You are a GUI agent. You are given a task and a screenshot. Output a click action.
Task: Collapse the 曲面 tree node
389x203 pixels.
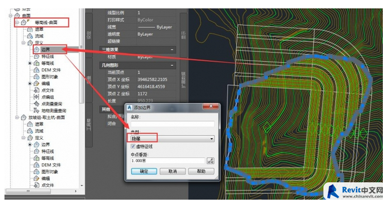pos(11,16)
